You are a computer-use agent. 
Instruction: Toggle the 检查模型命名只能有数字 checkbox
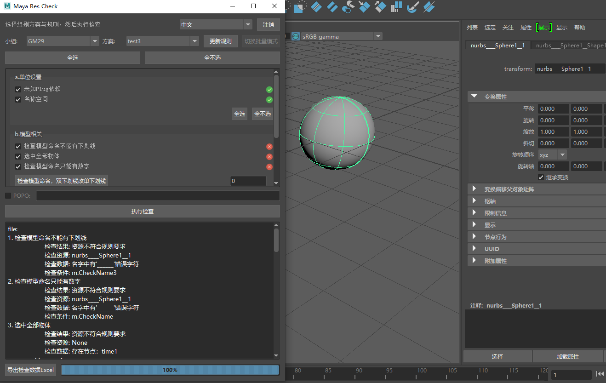tap(18, 166)
